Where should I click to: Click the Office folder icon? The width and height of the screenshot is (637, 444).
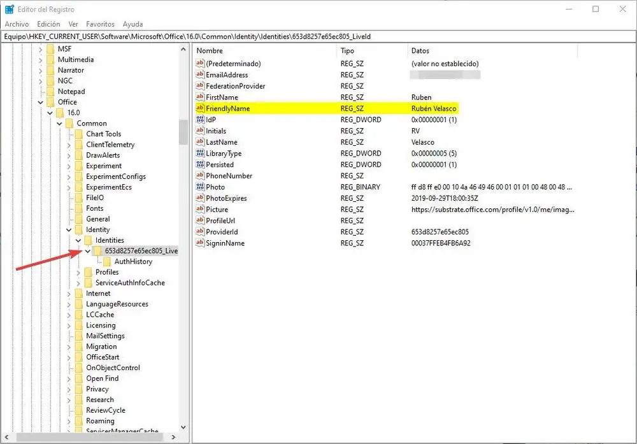pos(50,102)
